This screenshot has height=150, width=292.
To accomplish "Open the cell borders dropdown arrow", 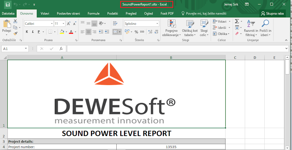I will pyautogui.click(x=55, y=32).
